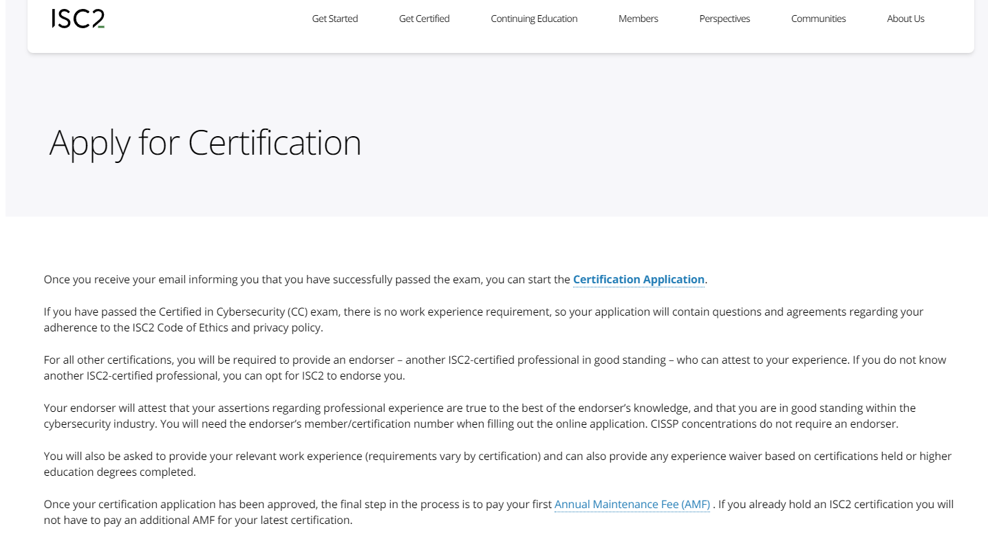Open the Get Certified menu
The image size is (988, 537).
tap(425, 19)
